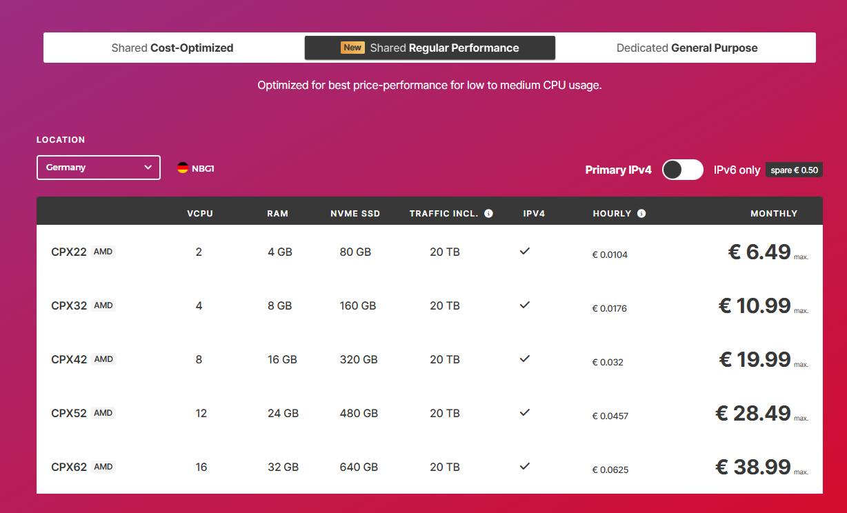Select the Shared Regular Performance tab
This screenshot has height=513, width=847.
coord(430,48)
